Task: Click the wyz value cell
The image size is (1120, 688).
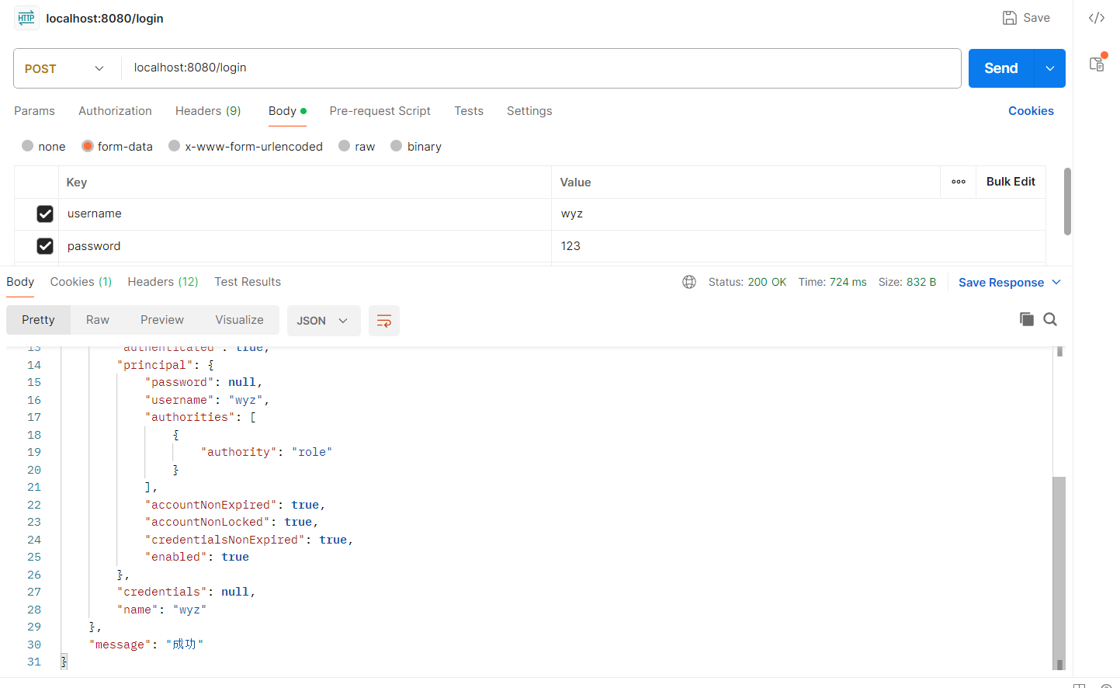Action: tap(799, 214)
